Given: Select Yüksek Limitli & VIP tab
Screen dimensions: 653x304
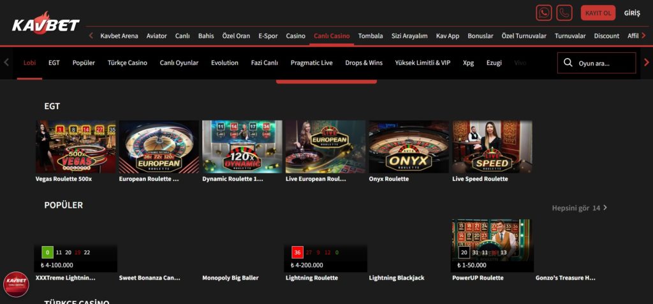Looking at the screenshot, I should (423, 63).
